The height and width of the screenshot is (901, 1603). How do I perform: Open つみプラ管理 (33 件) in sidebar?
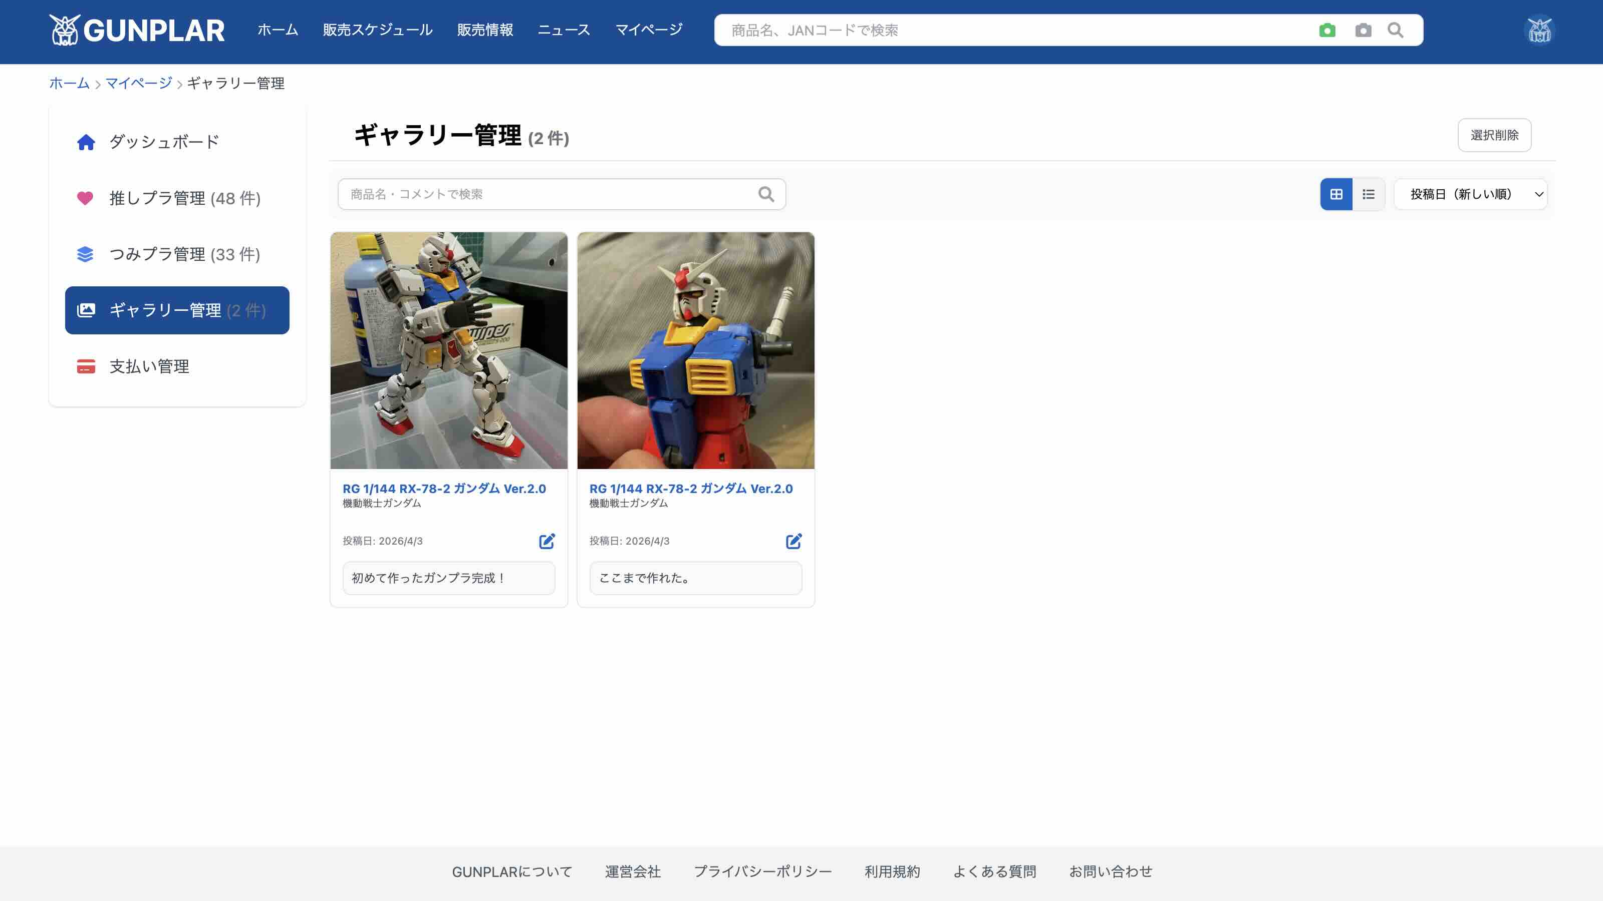pos(177,254)
